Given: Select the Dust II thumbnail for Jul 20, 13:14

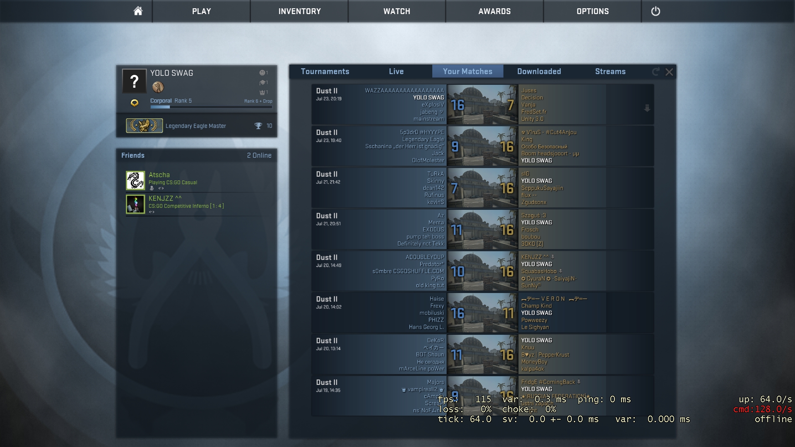Looking at the screenshot, I should pyautogui.click(x=483, y=354).
